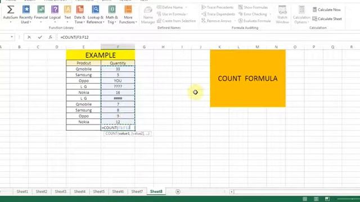Switch to Page Layout view
360x202 pixels.
[x=316, y=199]
